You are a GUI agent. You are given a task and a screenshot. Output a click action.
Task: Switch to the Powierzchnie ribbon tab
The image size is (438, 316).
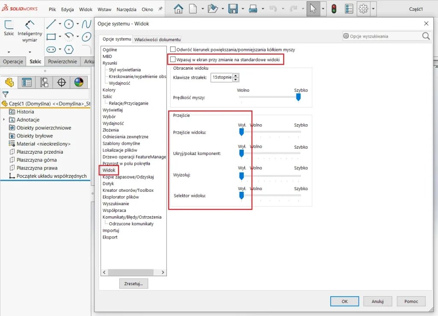[62, 62]
